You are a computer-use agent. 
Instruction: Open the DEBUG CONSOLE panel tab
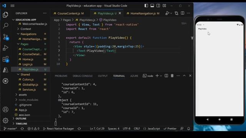pyautogui.click(x=83, y=76)
